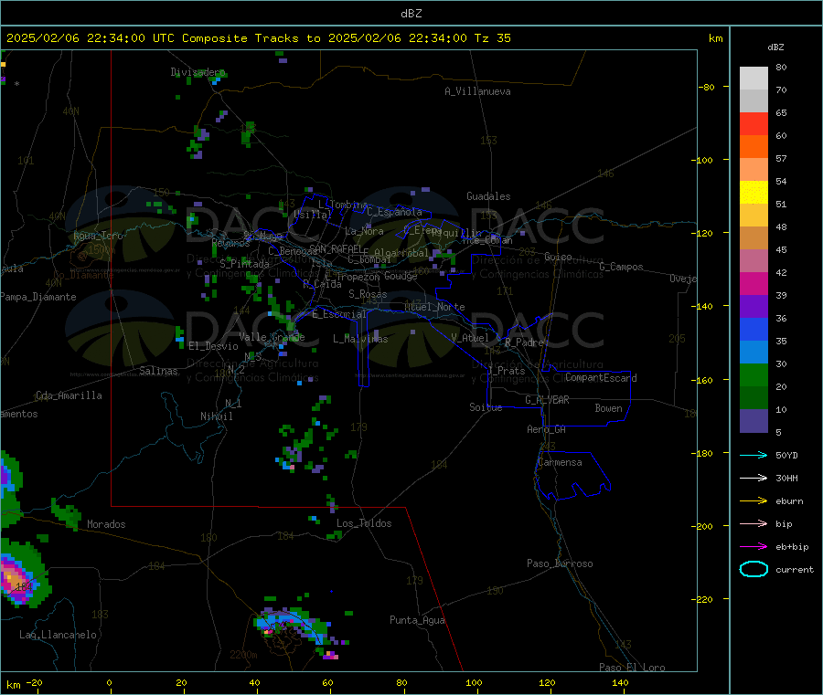Click the 'Cda_Amarilla' map label
823x695 pixels.
tap(69, 395)
